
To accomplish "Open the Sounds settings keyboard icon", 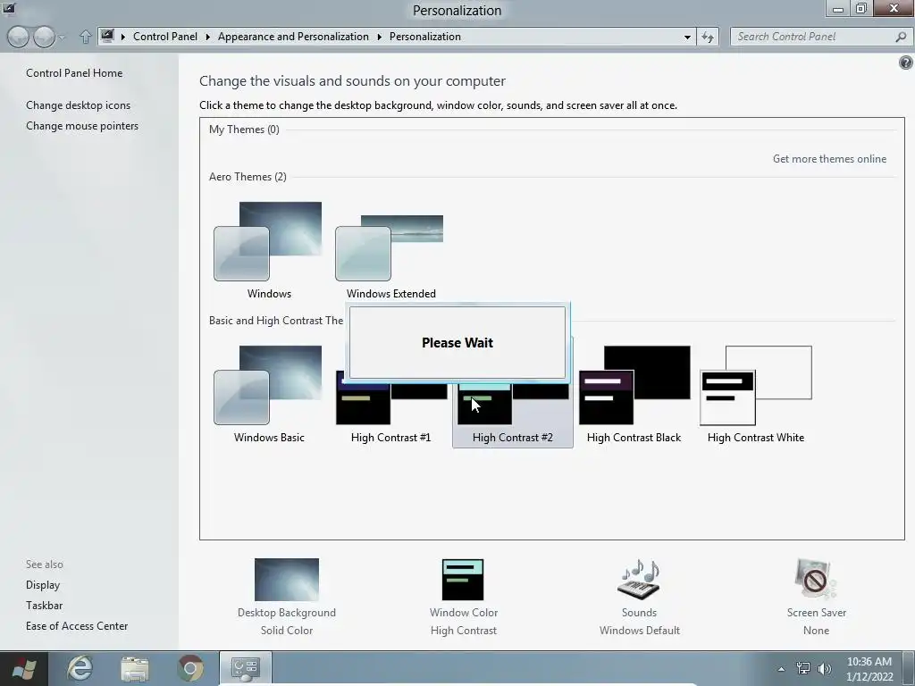I will click(x=639, y=579).
